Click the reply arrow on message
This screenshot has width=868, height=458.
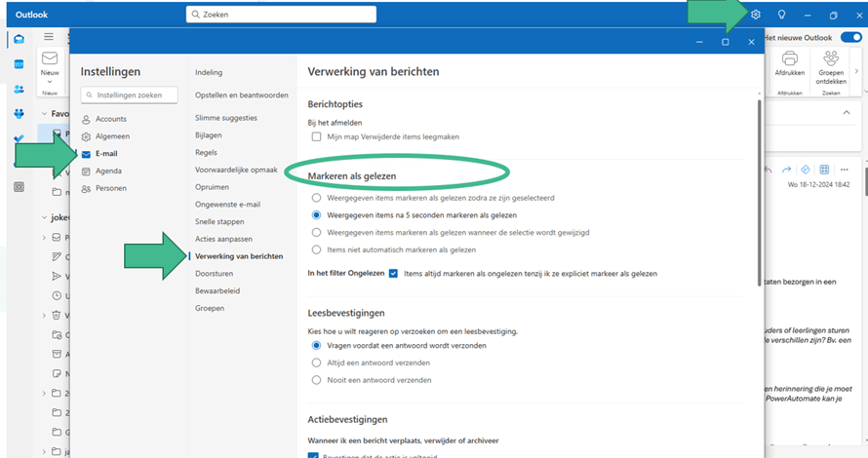pyautogui.click(x=769, y=170)
